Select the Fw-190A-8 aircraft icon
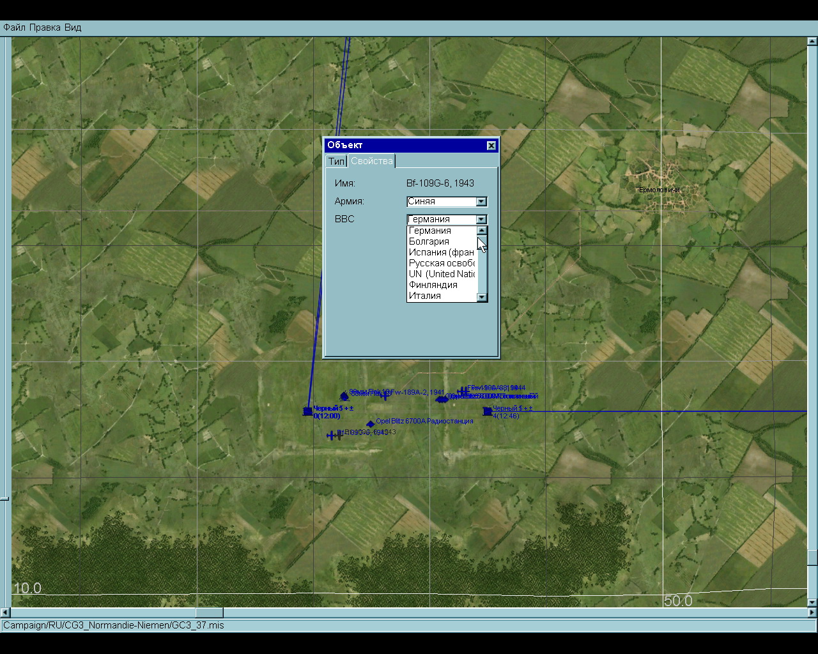Screen dimensions: 818x654 462,391
